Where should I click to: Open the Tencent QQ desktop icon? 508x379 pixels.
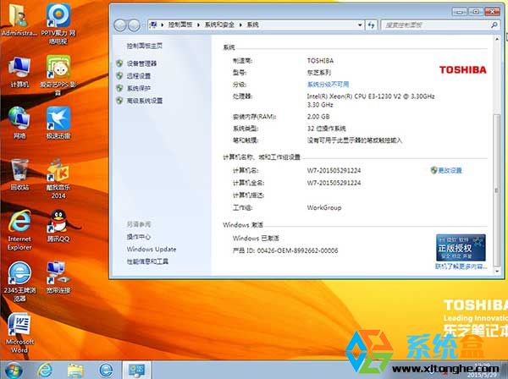(58, 226)
